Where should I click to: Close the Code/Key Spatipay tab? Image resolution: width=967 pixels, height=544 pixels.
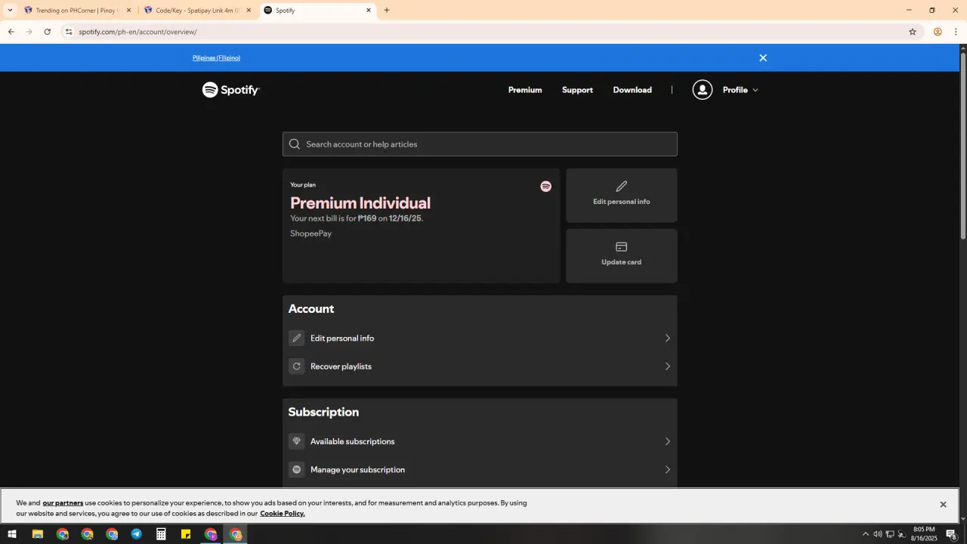(x=249, y=11)
